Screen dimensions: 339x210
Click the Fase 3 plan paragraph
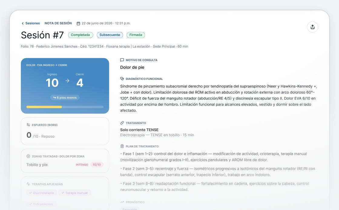[x=215, y=187]
